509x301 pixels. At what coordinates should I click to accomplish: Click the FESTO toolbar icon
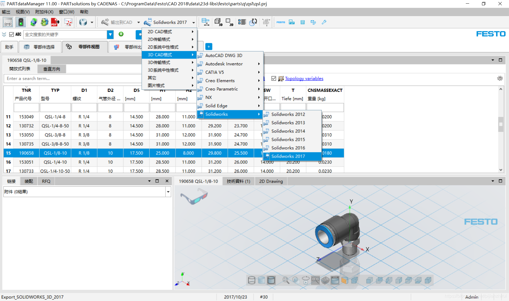click(x=281, y=22)
